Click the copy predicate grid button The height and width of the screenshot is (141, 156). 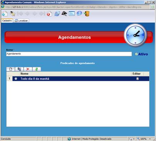point(19,69)
